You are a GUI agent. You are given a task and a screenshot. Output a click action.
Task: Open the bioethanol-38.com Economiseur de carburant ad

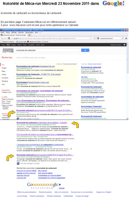coord(36,66)
